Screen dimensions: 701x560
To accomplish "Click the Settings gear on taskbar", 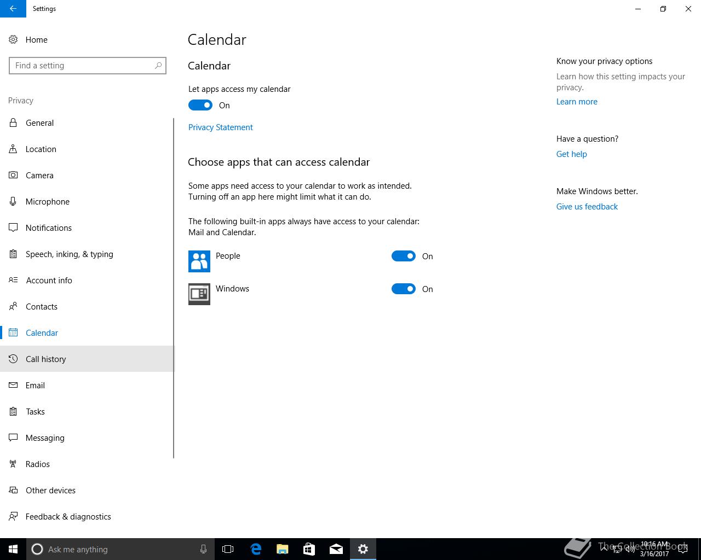I will tap(363, 549).
